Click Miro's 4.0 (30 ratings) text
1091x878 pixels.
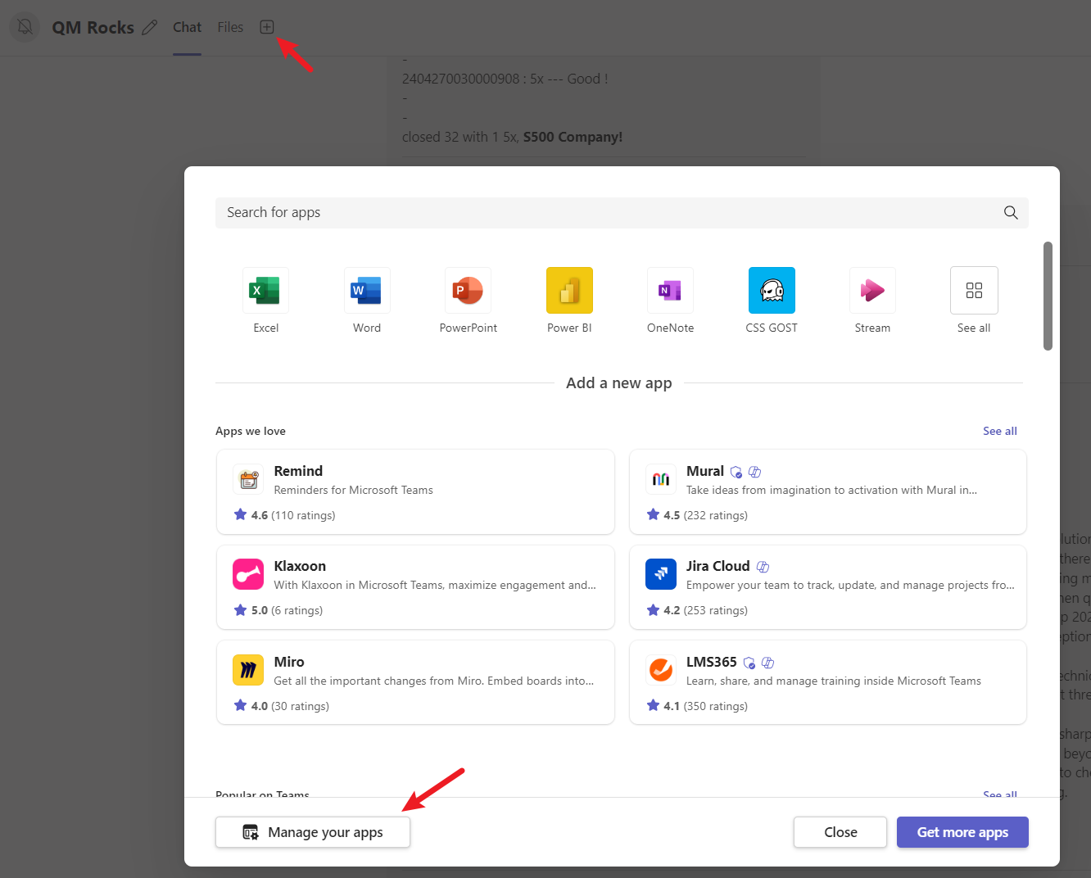click(290, 706)
